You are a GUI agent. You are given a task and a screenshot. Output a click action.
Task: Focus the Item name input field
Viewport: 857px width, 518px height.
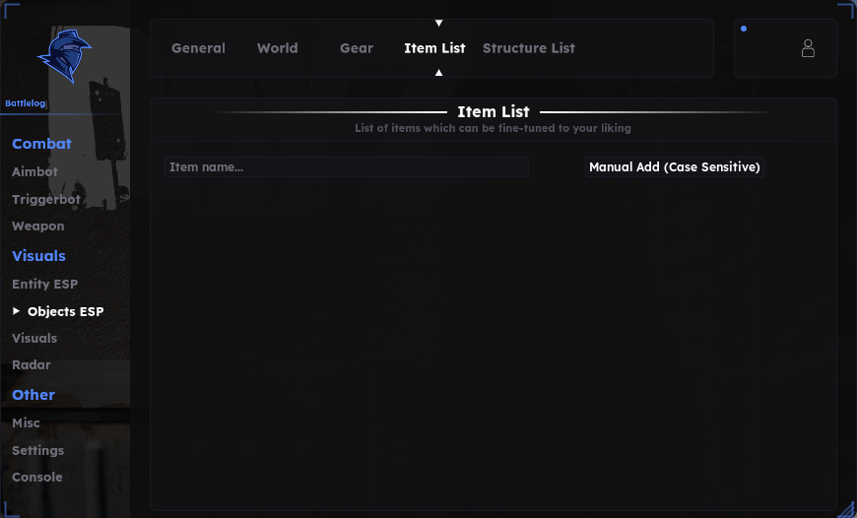tap(347, 167)
